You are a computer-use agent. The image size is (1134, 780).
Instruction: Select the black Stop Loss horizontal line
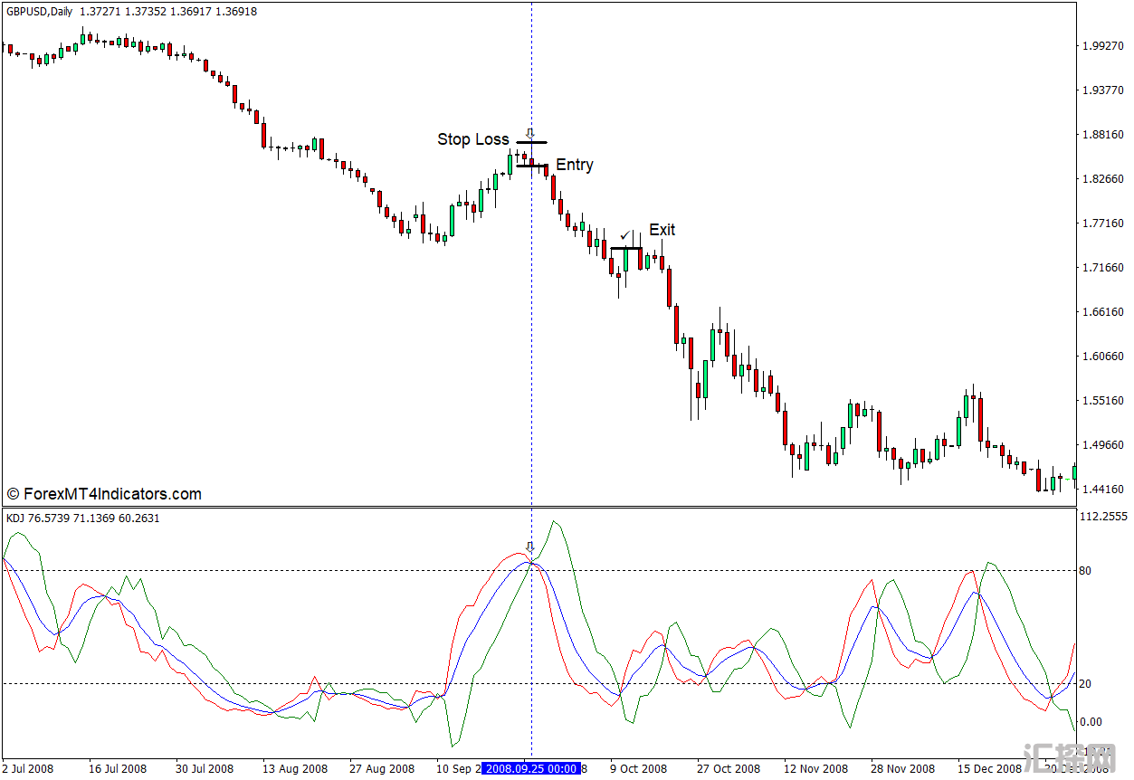pos(531,143)
